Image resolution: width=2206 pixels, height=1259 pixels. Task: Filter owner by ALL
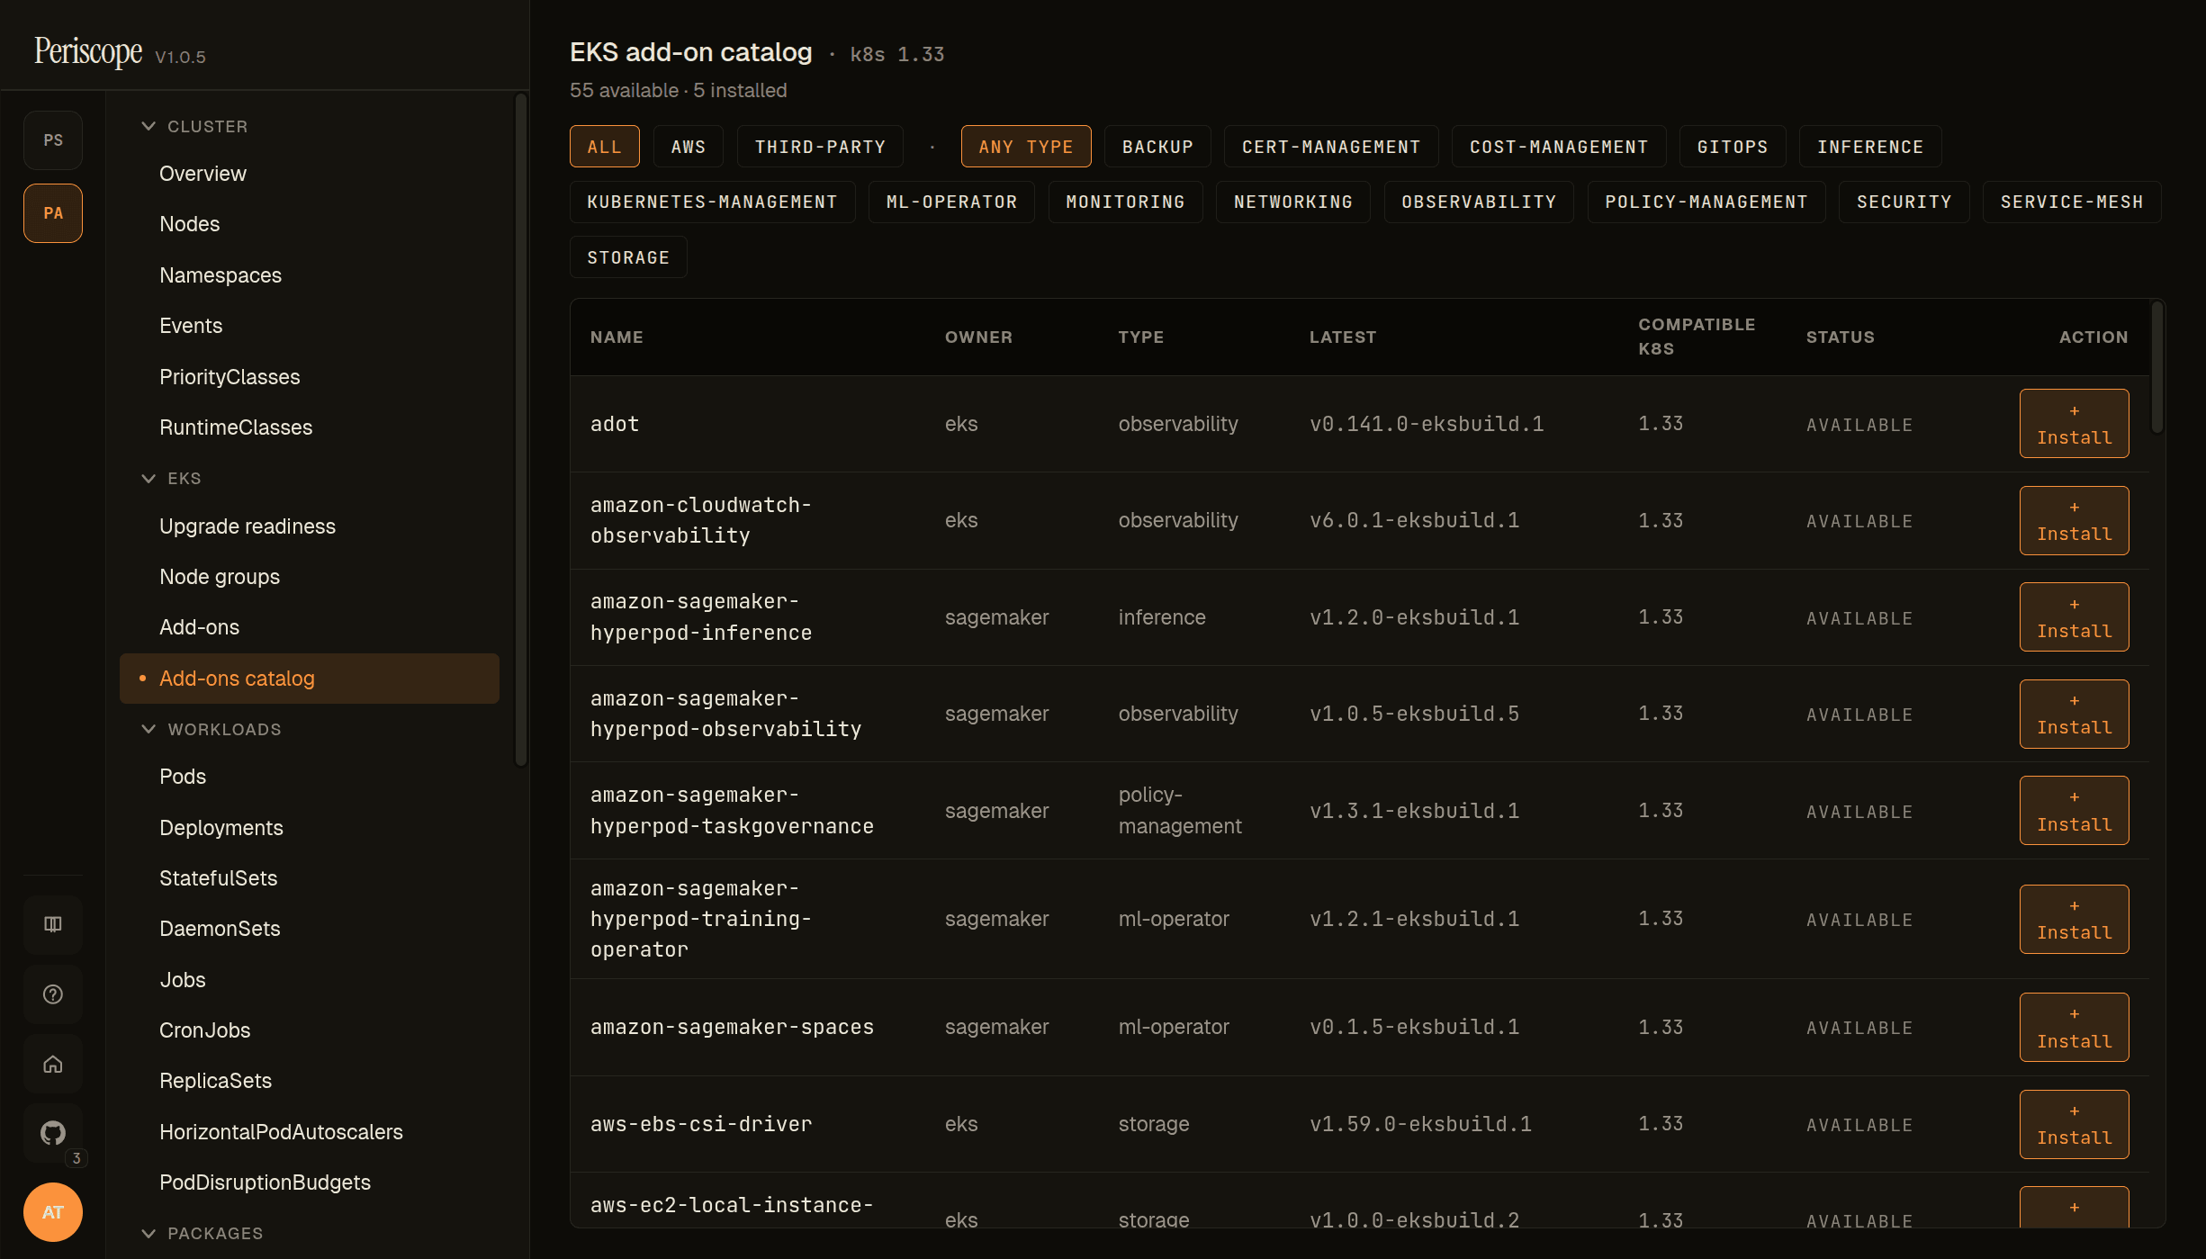click(605, 147)
